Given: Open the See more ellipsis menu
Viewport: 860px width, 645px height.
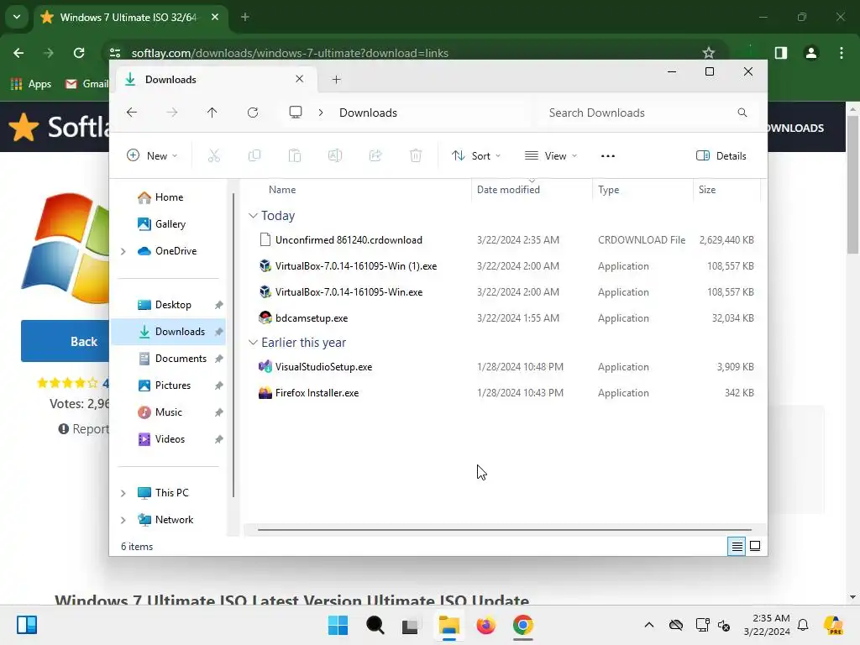Looking at the screenshot, I should (608, 155).
